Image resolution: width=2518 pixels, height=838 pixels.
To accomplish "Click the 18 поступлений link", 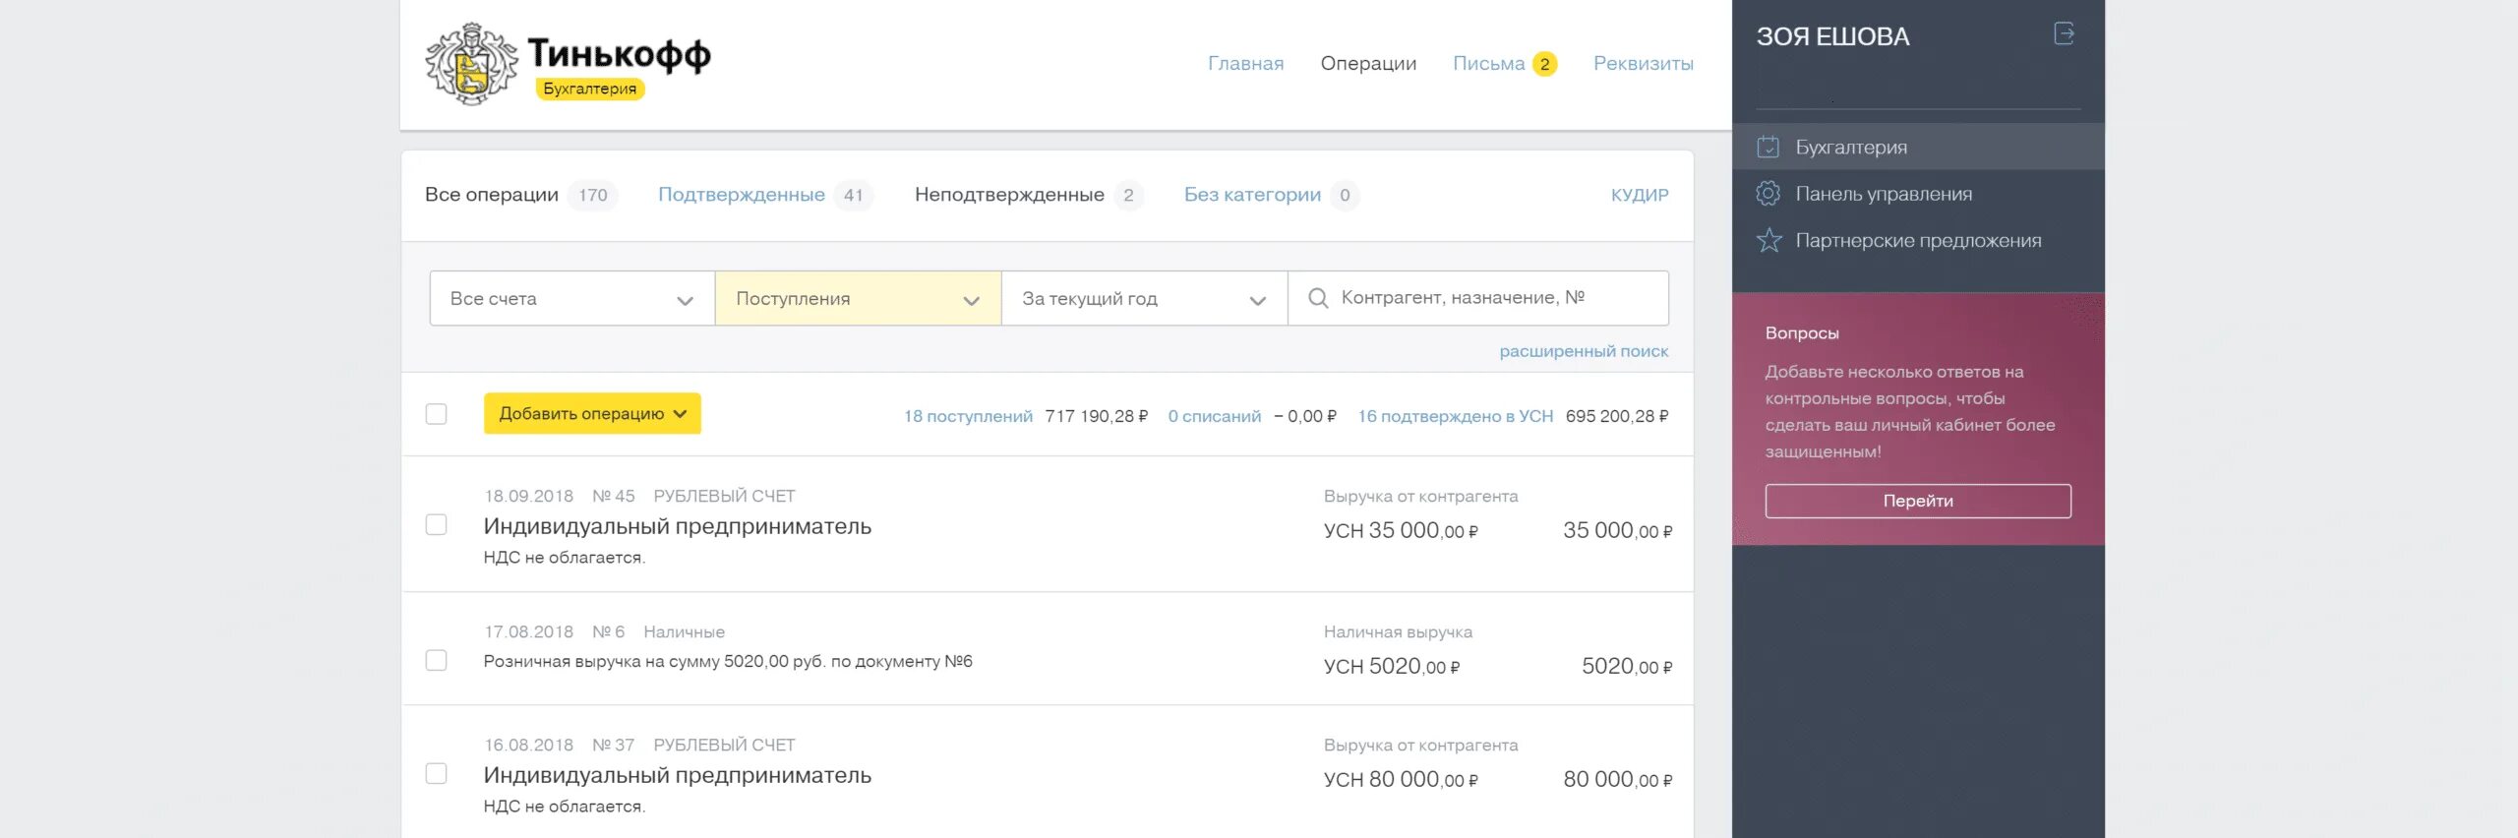I will (x=968, y=416).
